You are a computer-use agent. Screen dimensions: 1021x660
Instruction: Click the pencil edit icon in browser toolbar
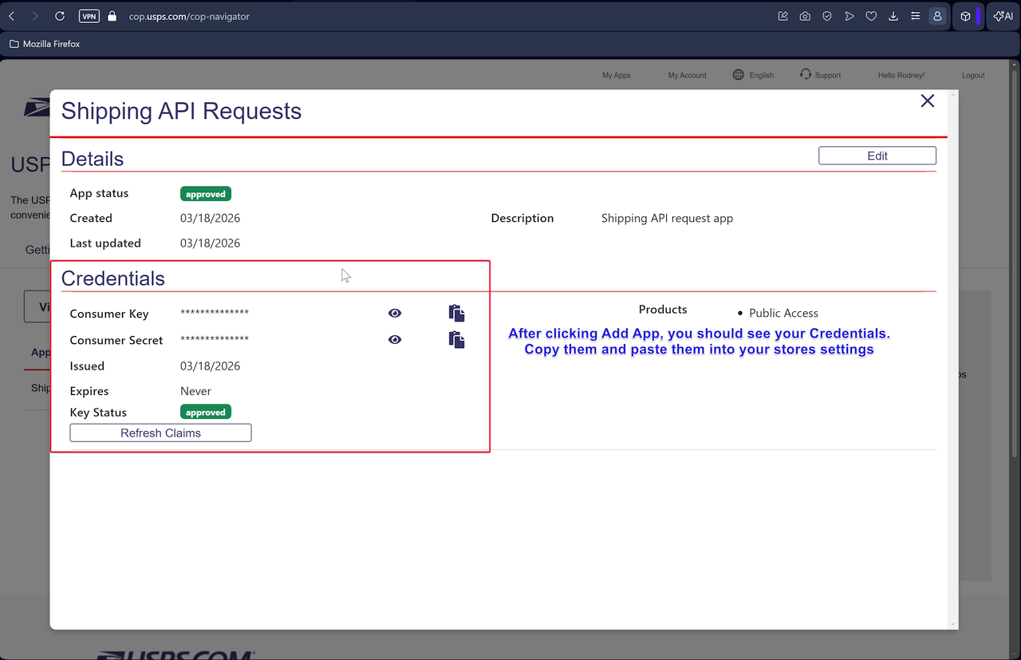[x=783, y=16]
